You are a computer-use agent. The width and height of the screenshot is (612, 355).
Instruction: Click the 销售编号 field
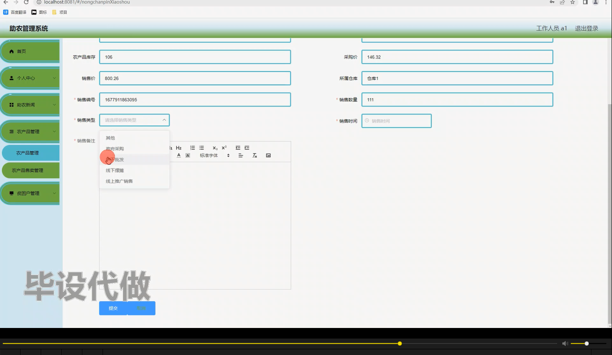pos(195,100)
